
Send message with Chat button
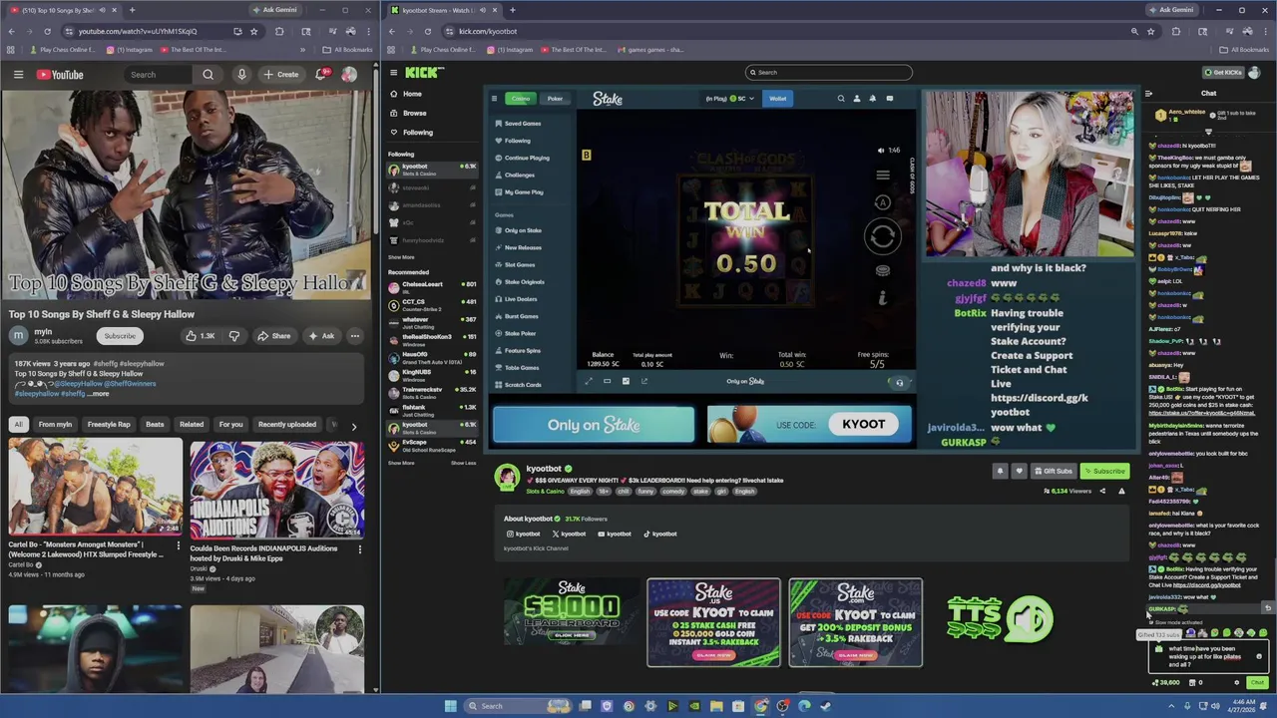click(x=1257, y=683)
